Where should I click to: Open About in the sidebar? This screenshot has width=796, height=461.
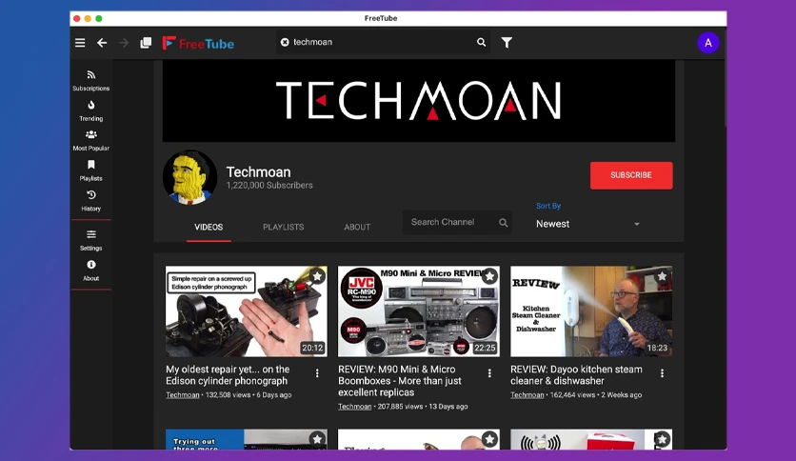90,271
